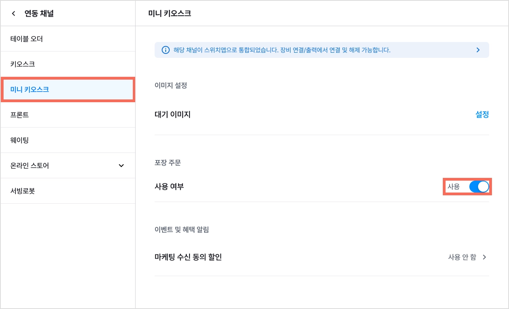Screen dimensions: 509x309
Task: Switch to the 웨이팅 channel
Action: [68, 140]
